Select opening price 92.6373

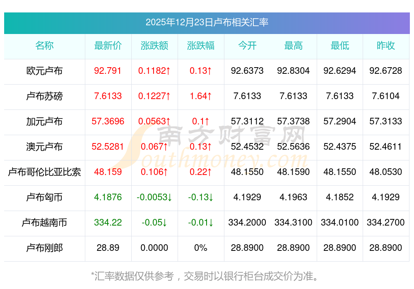[x=247, y=70]
